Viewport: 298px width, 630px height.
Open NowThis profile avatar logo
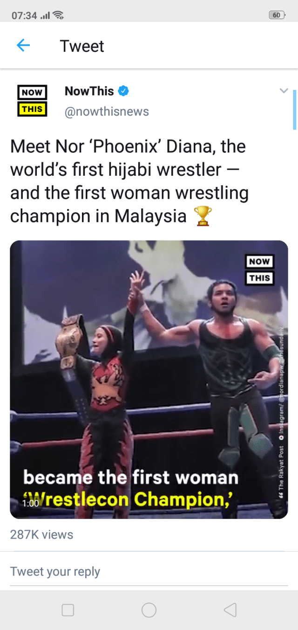pyautogui.click(x=32, y=100)
